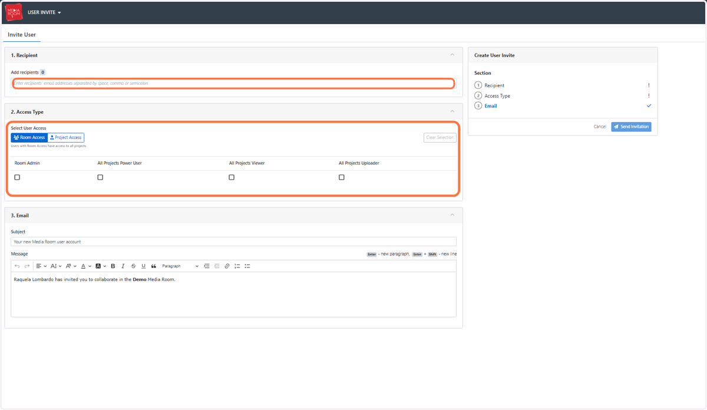This screenshot has width=707, height=410.
Task: Click inside the message body text area
Action: coord(233,295)
